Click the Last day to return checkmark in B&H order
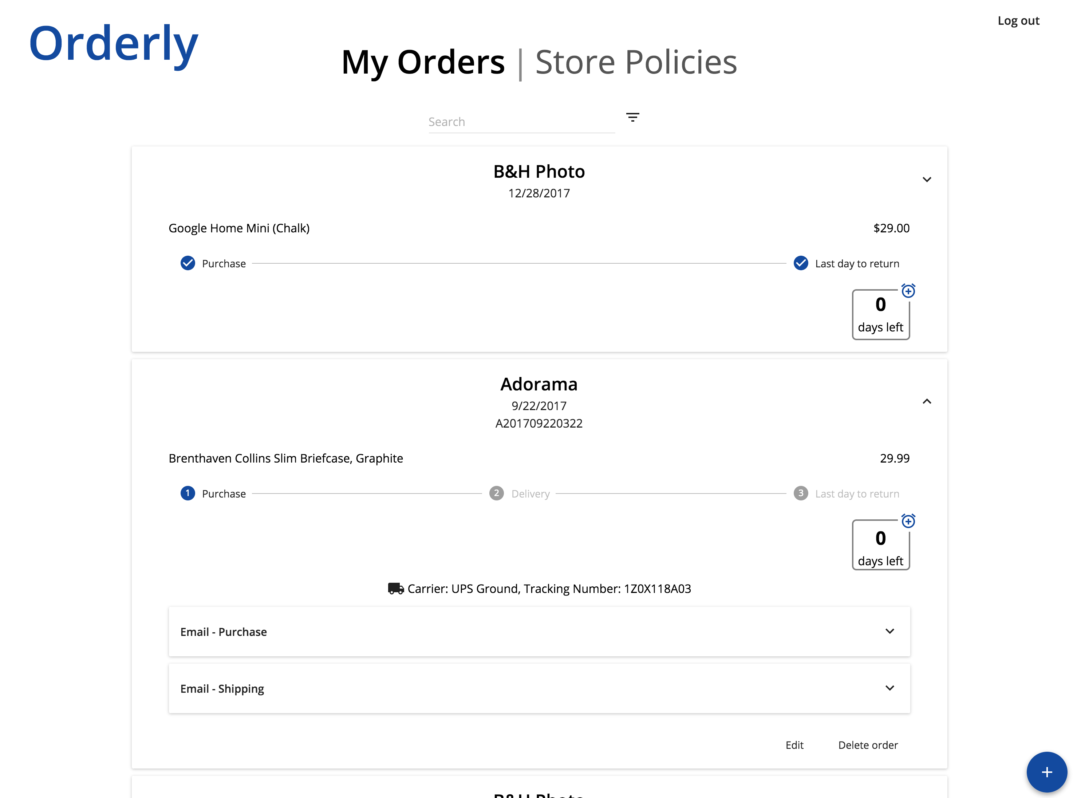The width and height of the screenshot is (1073, 798). pyautogui.click(x=800, y=263)
